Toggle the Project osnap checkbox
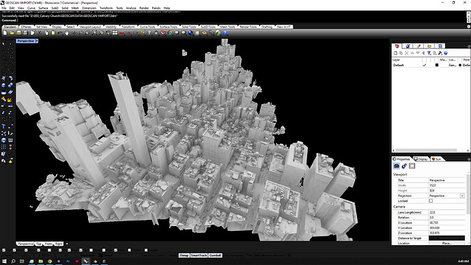The height and width of the screenshot is (265, 471). (130, 250)
